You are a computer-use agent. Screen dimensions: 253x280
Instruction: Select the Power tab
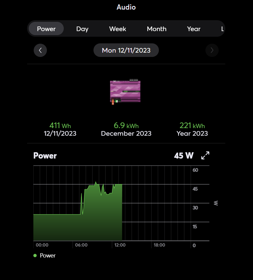click(x=46, y=29)
